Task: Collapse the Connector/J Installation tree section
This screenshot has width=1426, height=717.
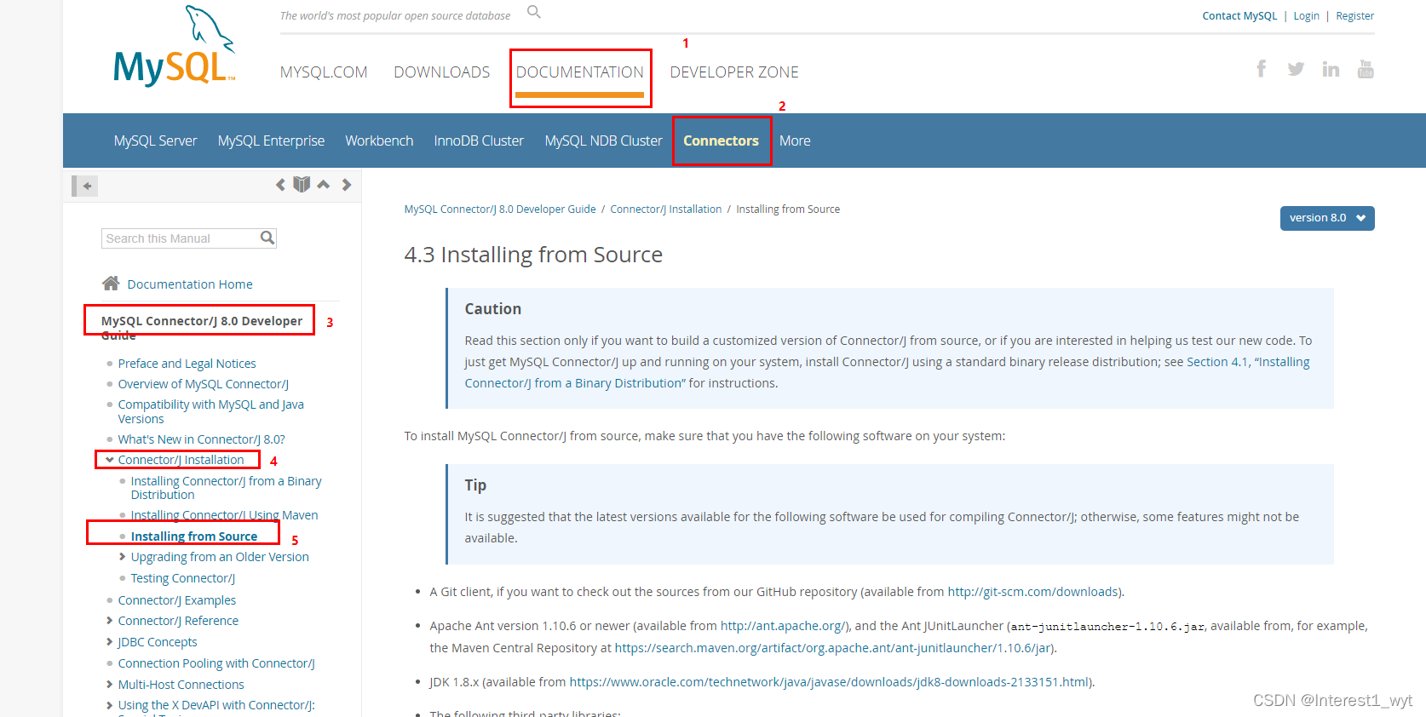Action: (x=110, y=460)
